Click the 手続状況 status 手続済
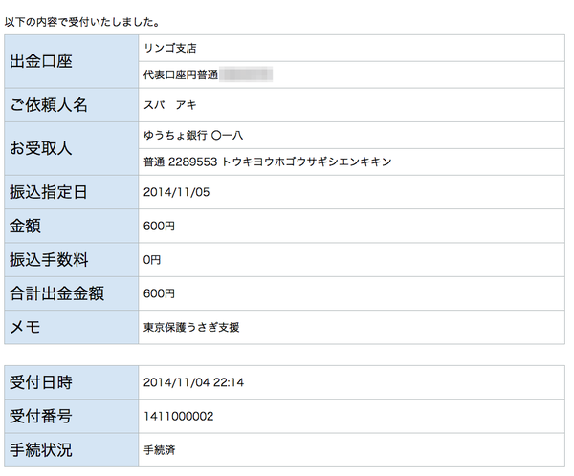 [x=159, y=449]
